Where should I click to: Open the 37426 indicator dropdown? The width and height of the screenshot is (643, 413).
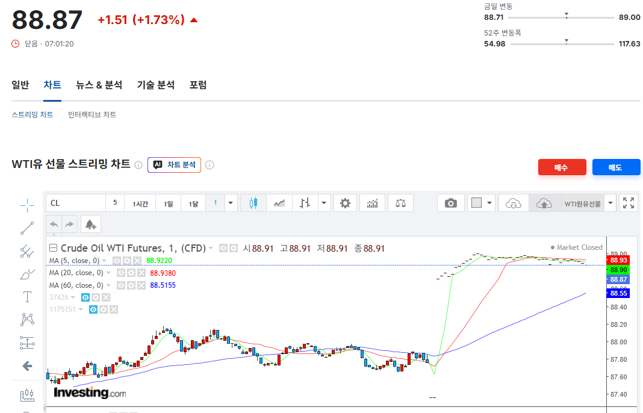[x=73, y=297]
